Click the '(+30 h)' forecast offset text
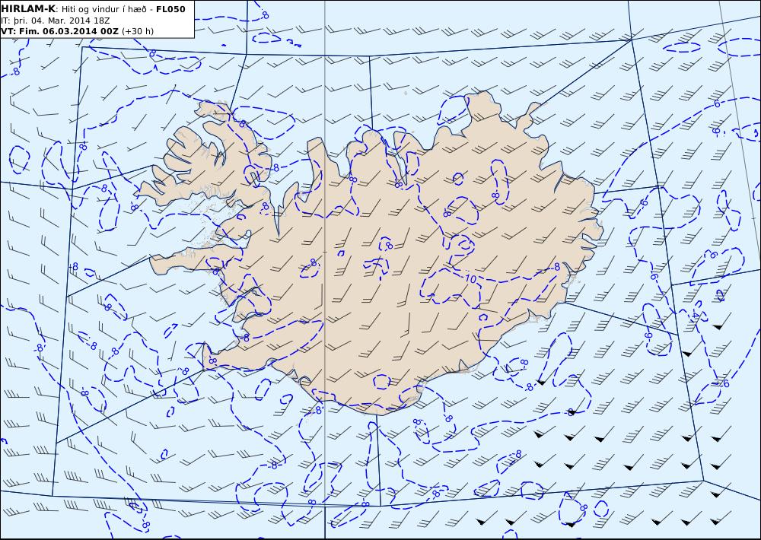The height and width of the screenshot is (540, 761). (x=137, y=31)
